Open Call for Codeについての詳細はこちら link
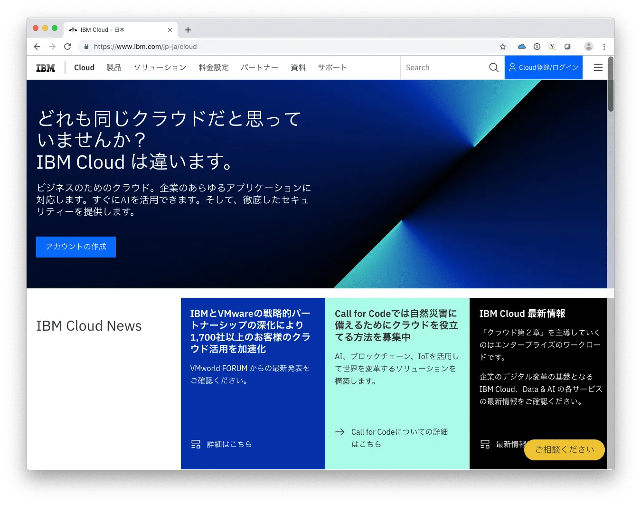This screenshot has width=641, height=505. coord(399,438)
